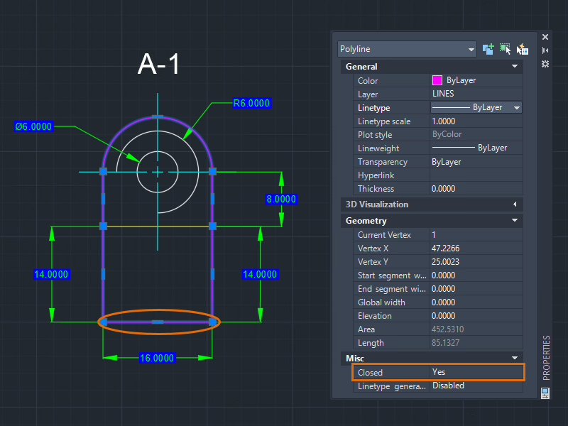Click the 16.0000 dimension text
Viewport: 568px width, 426px height.
tap(157, 358)
